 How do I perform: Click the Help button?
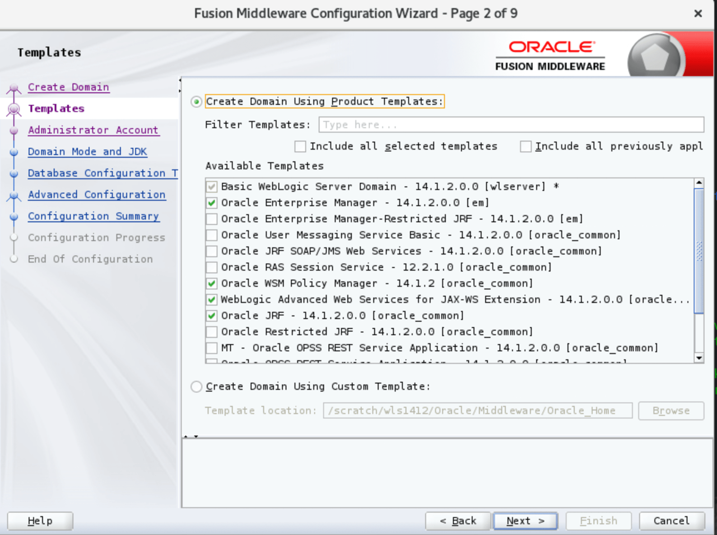40,521
